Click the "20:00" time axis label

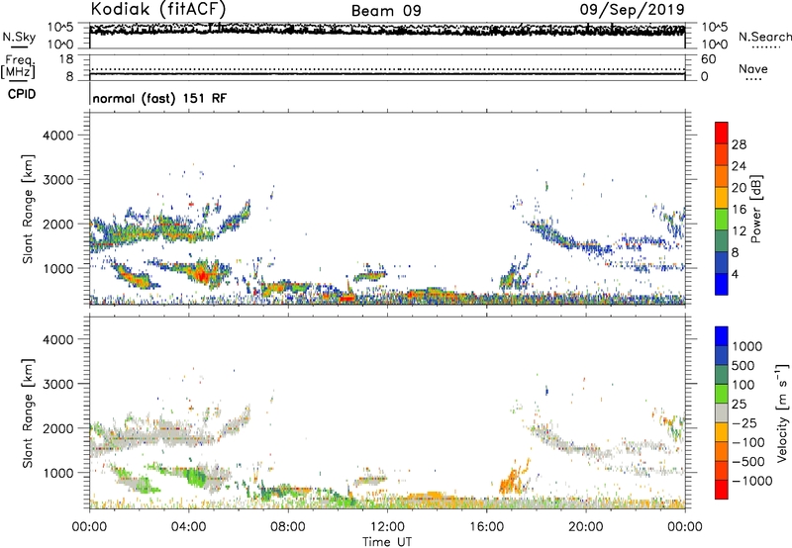585,527
